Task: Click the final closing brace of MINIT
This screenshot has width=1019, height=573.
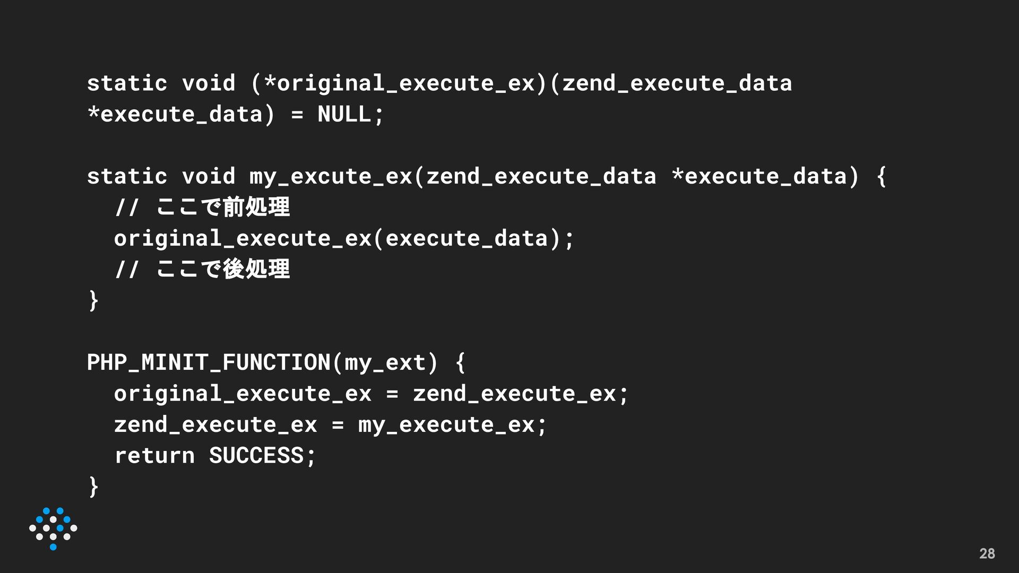Action: tap(93, 487)
